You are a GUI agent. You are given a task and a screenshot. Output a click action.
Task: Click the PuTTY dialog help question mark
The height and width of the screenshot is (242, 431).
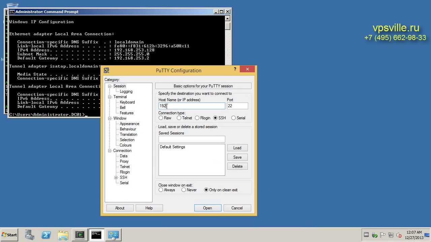coord(235,69)
